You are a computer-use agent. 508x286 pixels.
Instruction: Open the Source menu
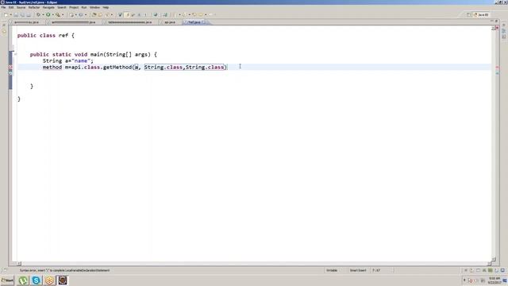tap(21, 7)
